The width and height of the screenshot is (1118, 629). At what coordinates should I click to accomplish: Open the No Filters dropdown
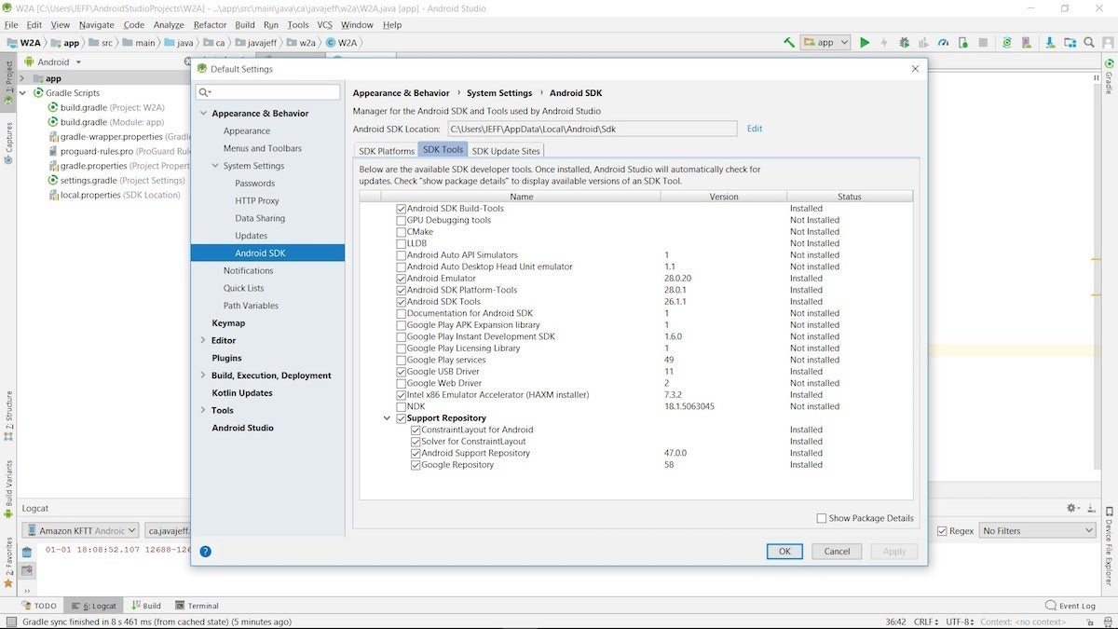[1037, 530]
